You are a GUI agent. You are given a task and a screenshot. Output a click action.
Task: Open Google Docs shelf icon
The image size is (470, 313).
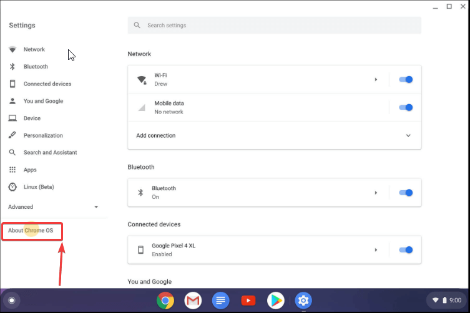pyautogui.click(x=220, y=300)
